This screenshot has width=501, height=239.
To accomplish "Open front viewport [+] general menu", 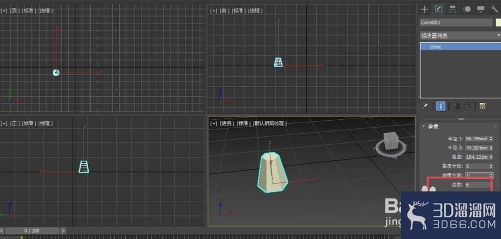I will coord(213,11).
